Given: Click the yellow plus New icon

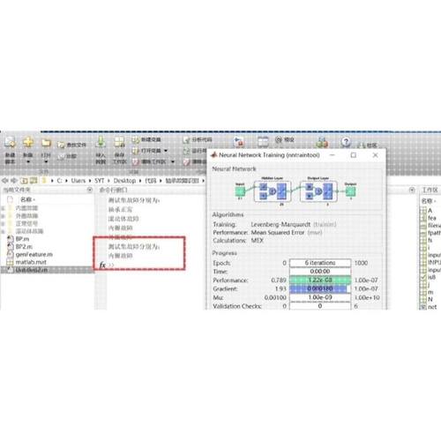Looking at the screenshot, I should (28, 142).
